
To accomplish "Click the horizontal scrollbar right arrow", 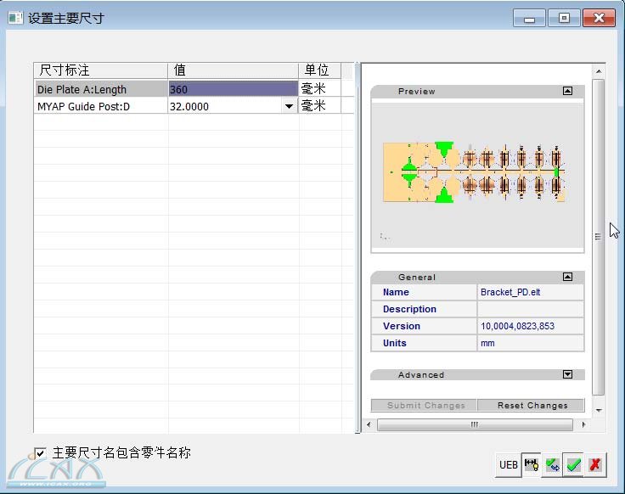I will pos(583,424).
